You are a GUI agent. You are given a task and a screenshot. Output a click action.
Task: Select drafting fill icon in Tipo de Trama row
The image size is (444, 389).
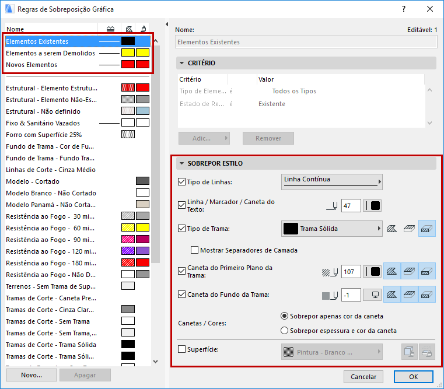point(391,229)
